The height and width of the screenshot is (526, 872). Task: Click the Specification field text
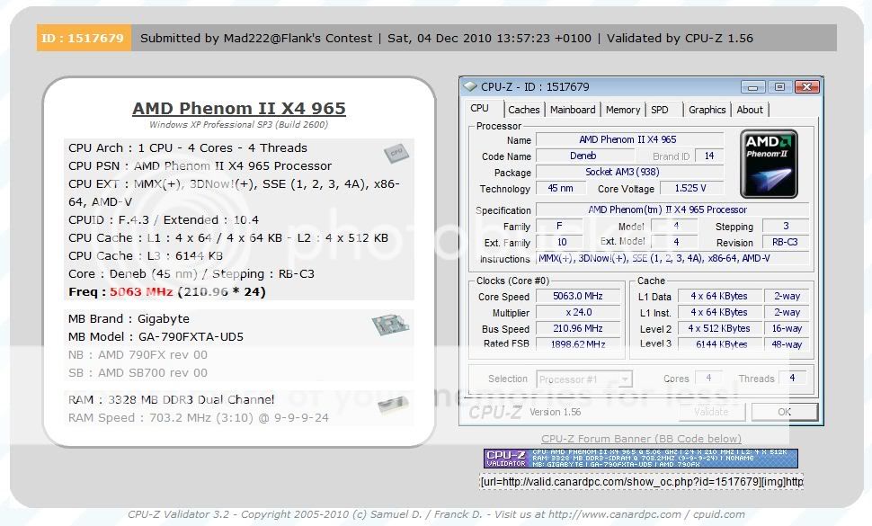[672, 210]
